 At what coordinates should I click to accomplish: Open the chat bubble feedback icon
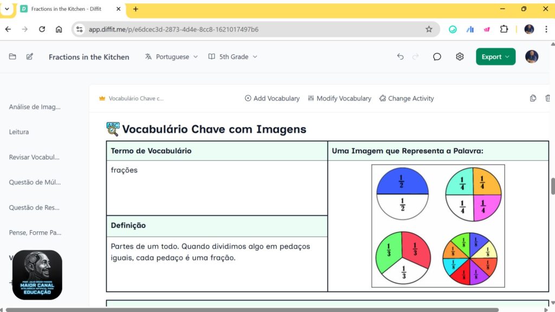[x=437, y=56]
